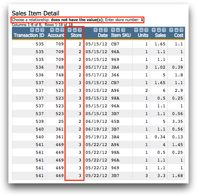Sort Store column ascending
Screen dimensions: 197x196
(70, 30)
